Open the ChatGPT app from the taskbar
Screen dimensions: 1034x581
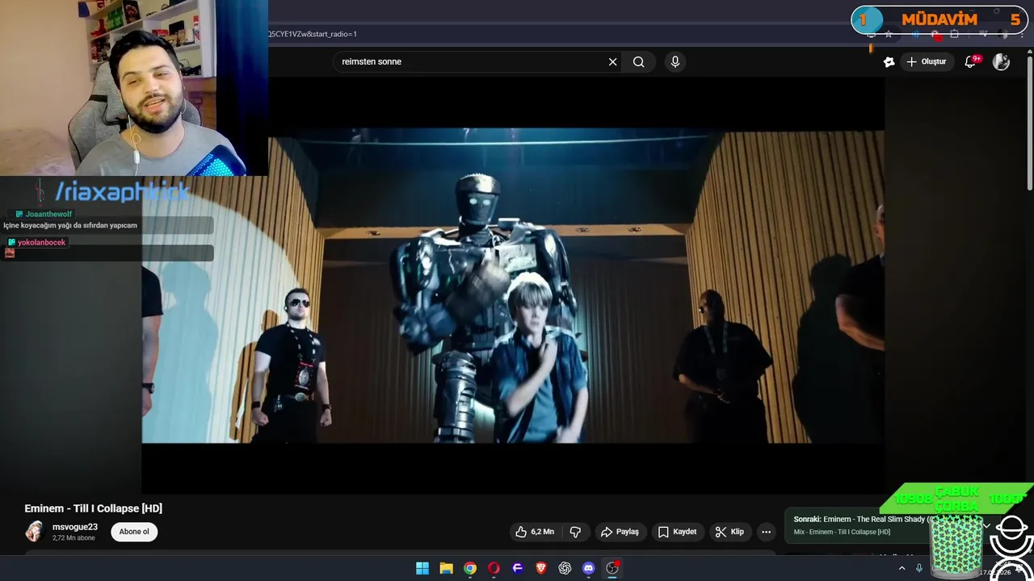(x=565, y=568)
